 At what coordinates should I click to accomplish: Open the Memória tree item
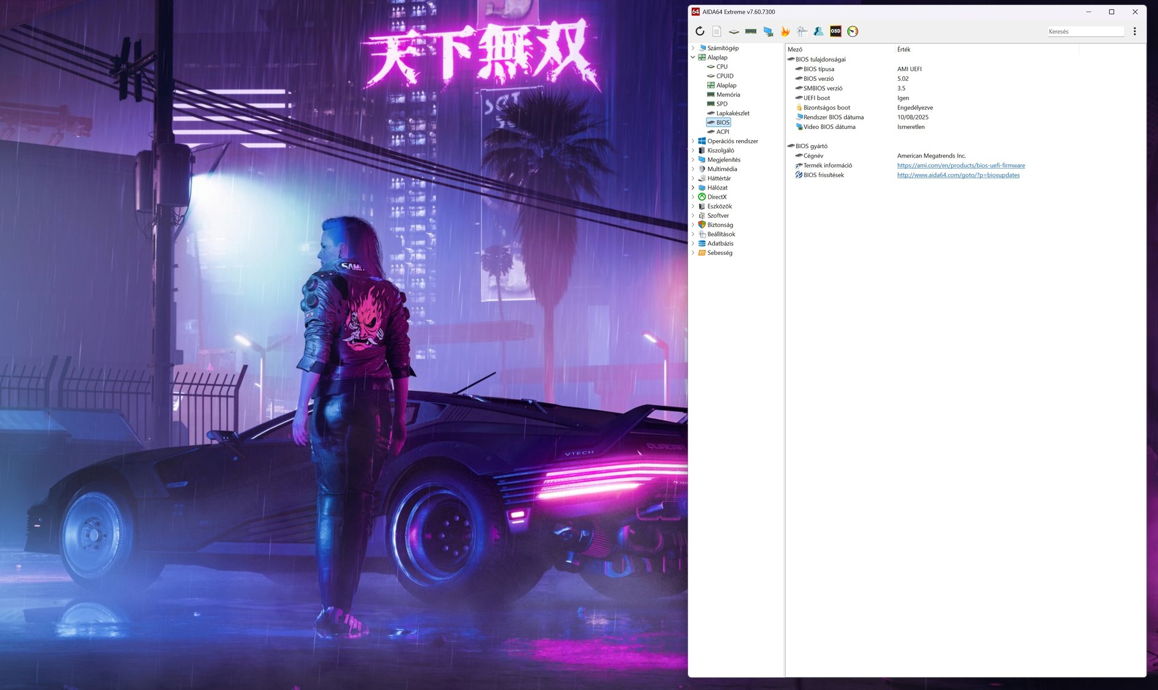tap(728, 94)
